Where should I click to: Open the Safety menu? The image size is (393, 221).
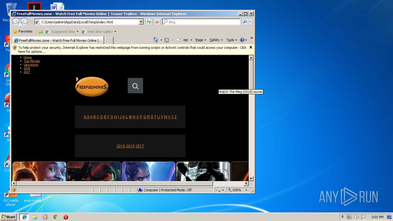(x=216, y=40)
